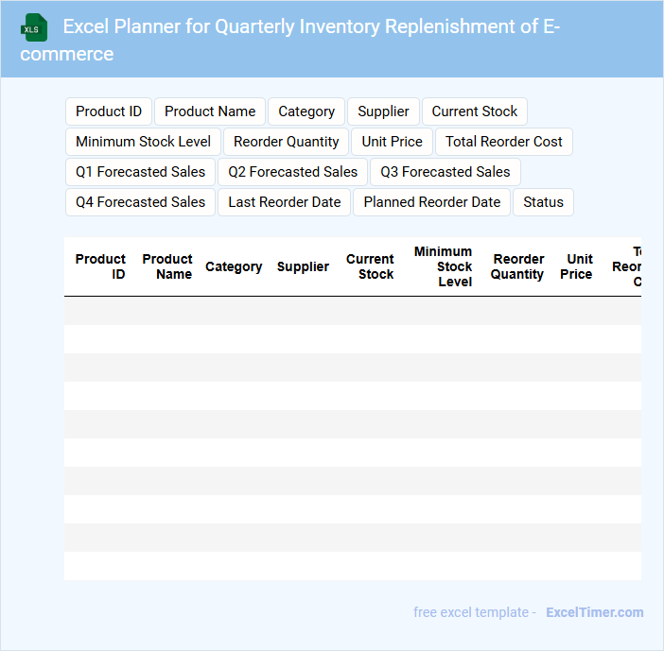Image resolution: width=664 pixels, height=651 pixels.
Task: Click the Total Reorder Cost tag
Action: click(x=504, y=142)
